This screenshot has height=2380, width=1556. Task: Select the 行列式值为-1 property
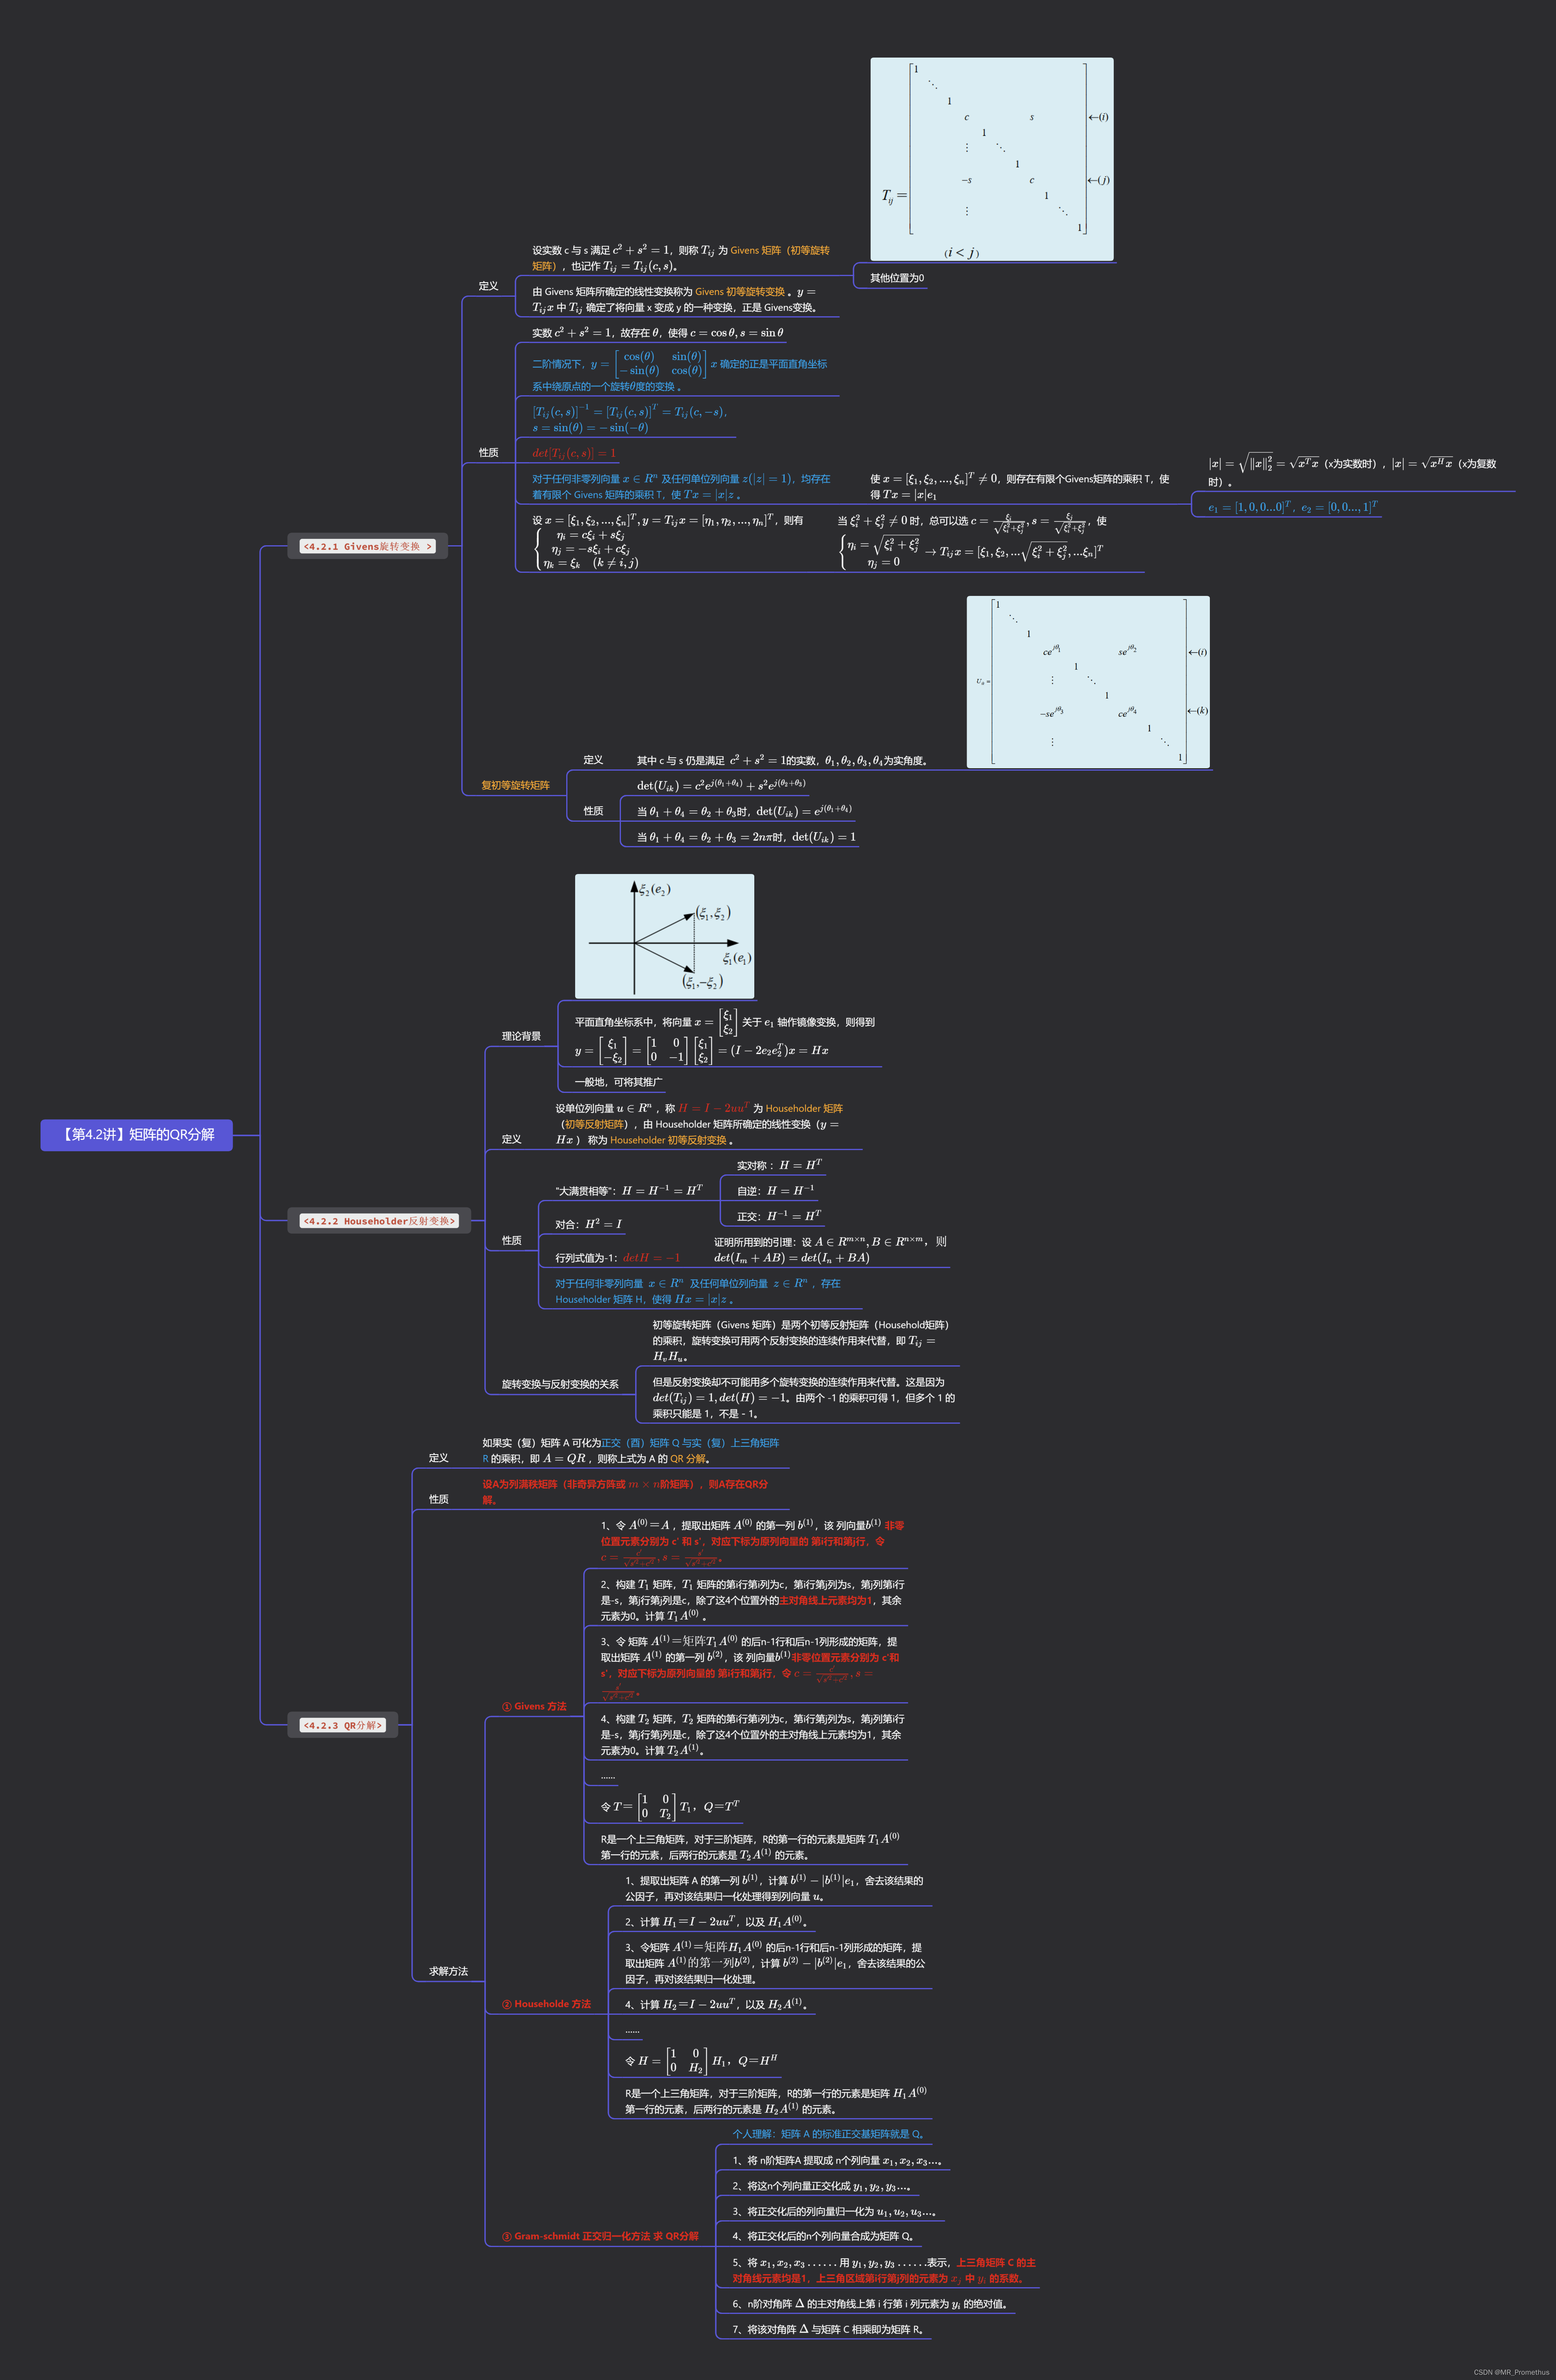coord(618,1258)
